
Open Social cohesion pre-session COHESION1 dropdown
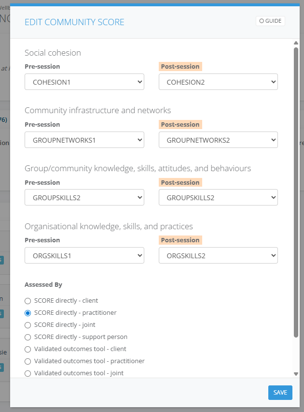pos(84,82)
